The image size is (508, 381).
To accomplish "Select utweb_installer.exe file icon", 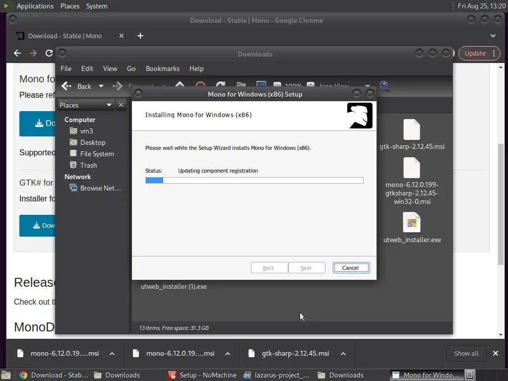I will pos(412,223).
